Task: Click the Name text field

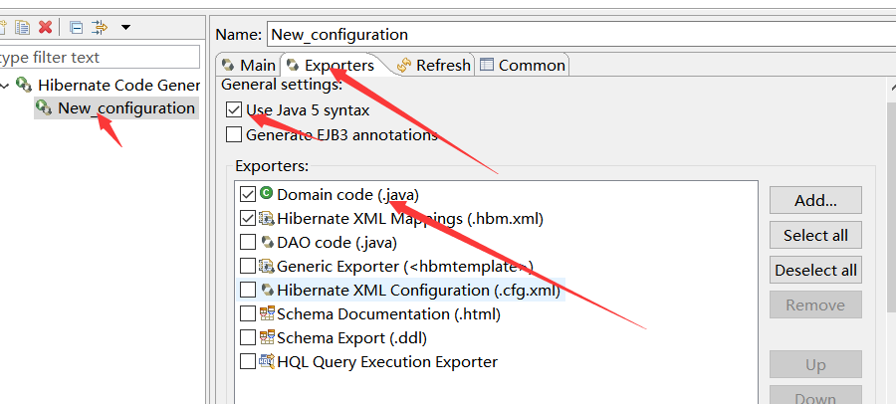Action: 581,34
